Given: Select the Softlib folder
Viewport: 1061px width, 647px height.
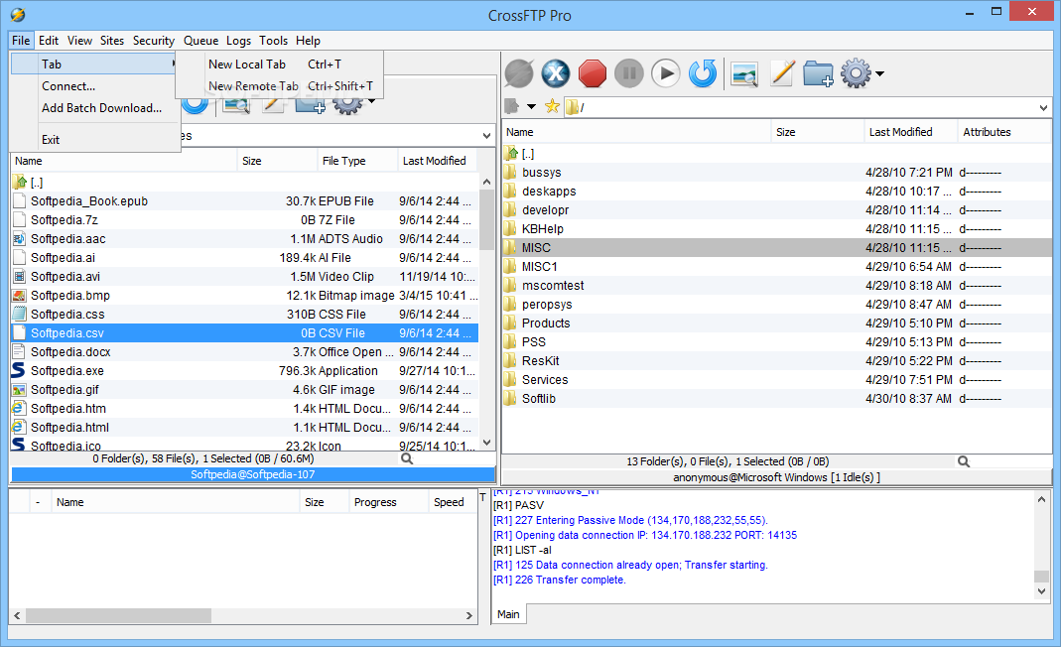Looking at the screenshot, I should click(x=777, y=399).
